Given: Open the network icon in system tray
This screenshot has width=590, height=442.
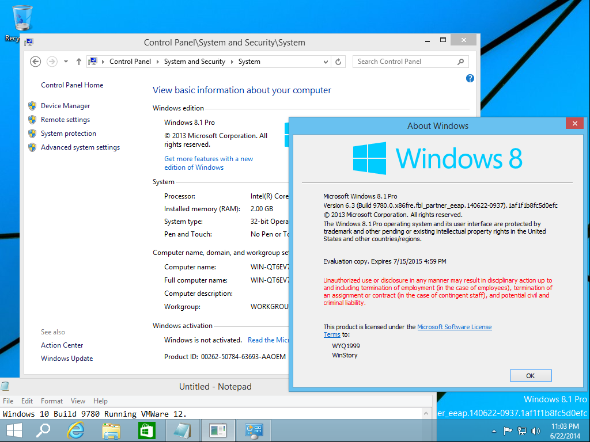Looking at the screenshot, I should 522,430.
